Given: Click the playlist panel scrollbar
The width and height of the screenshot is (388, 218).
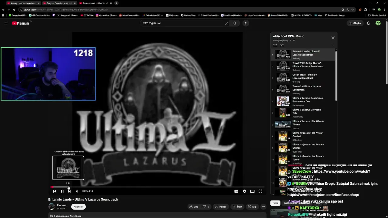Looking at the screenshot, I should (x=336, y=76).
